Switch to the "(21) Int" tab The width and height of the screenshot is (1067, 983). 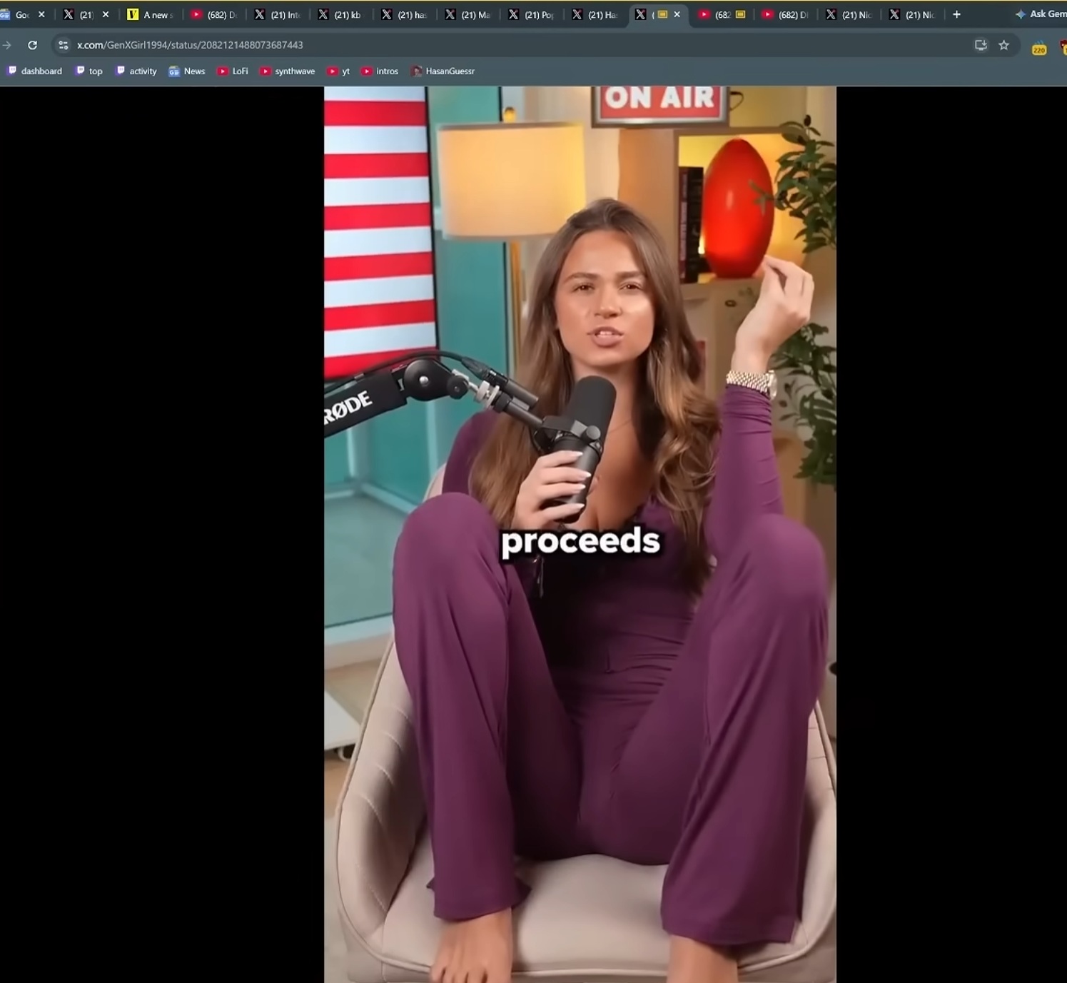click(x=278, y=14)
